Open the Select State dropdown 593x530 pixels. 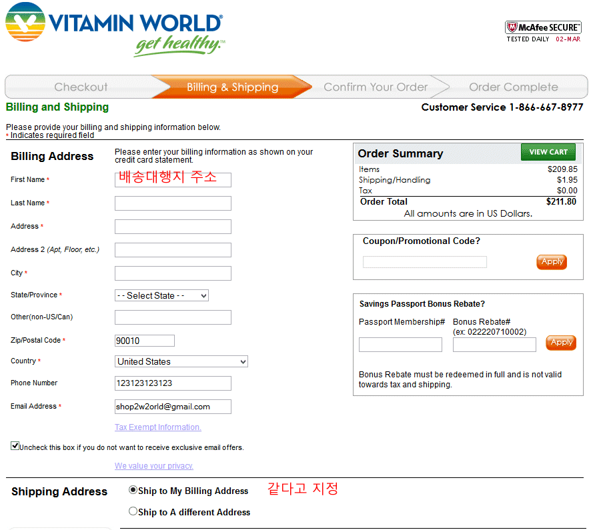click(x=161, y=295)
